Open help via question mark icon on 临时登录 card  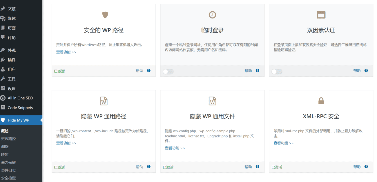(x=257, y=70)
